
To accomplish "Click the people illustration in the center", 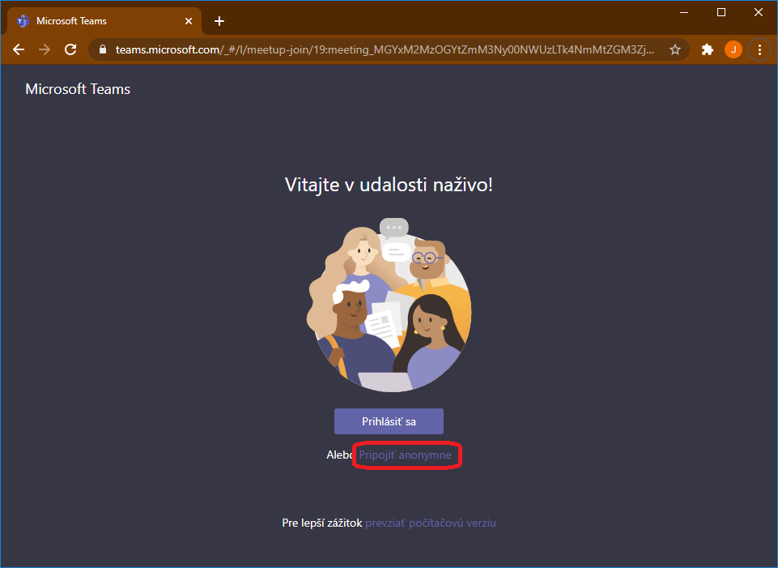I will tap(389, 304).
